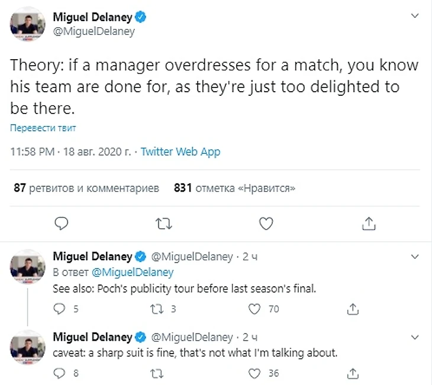The height and width of the screenshot is (385, 432).
Task: Like the sharp suit caveat tweet
Action: [x=254, y=373]
